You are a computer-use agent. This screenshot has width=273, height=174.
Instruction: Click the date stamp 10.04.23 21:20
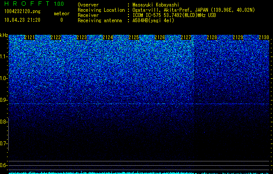point(22,20)
